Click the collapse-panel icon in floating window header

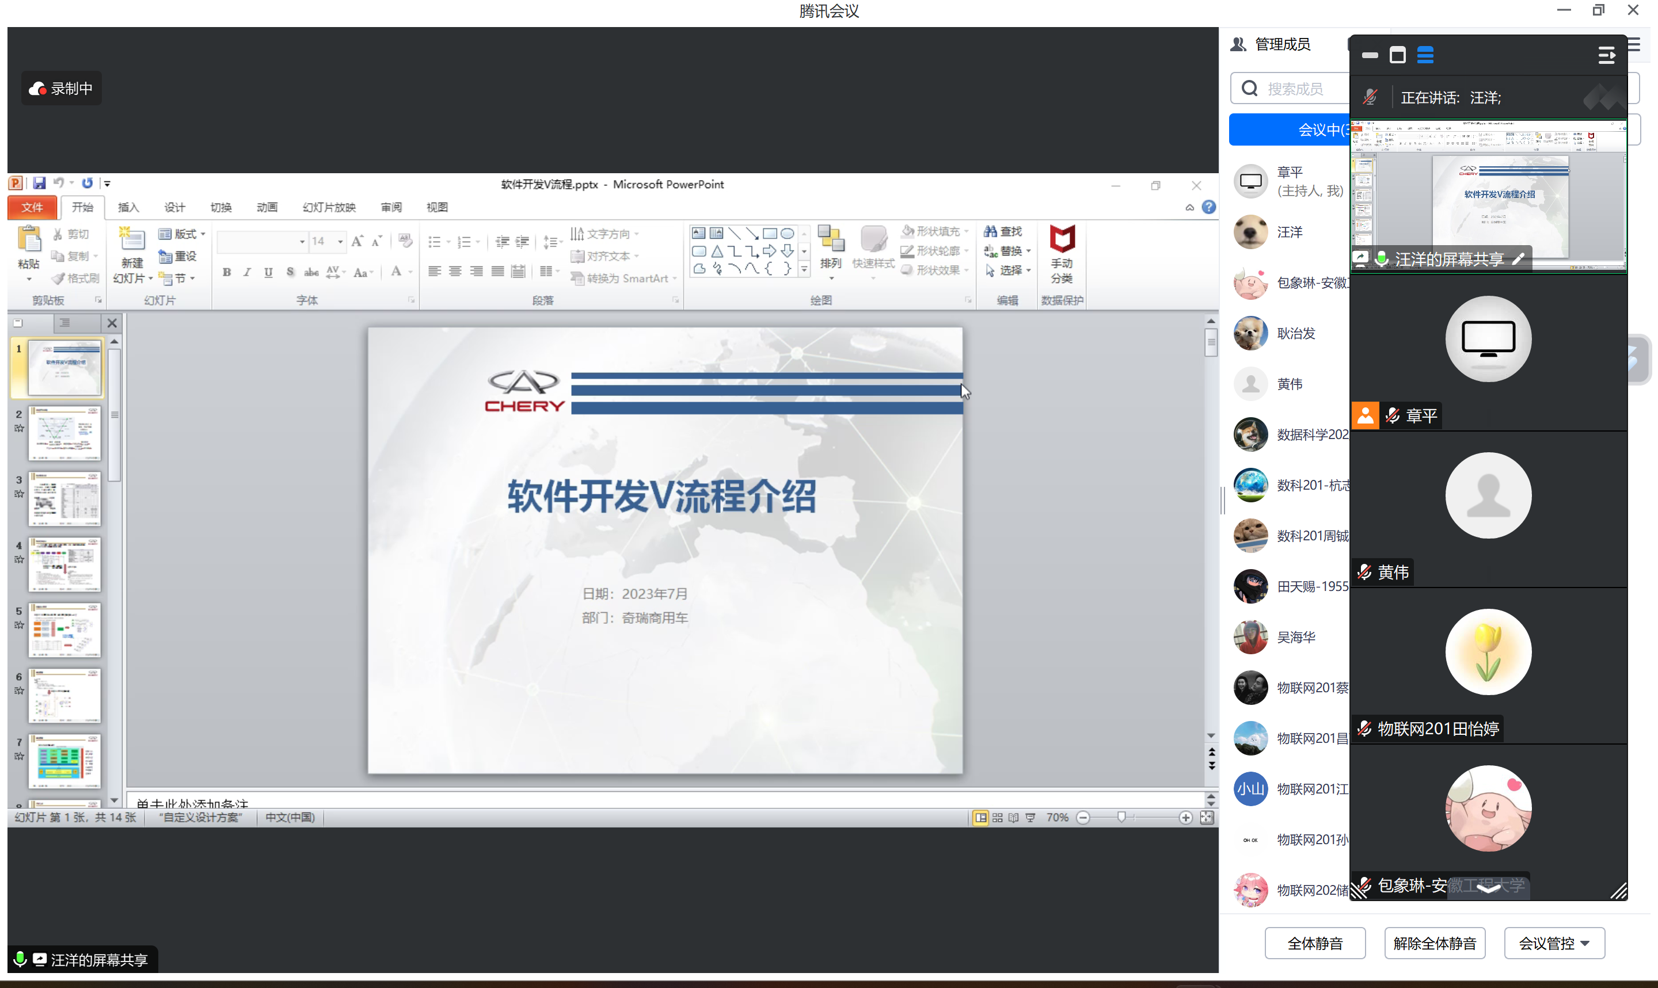click(x=1606, y=55)
